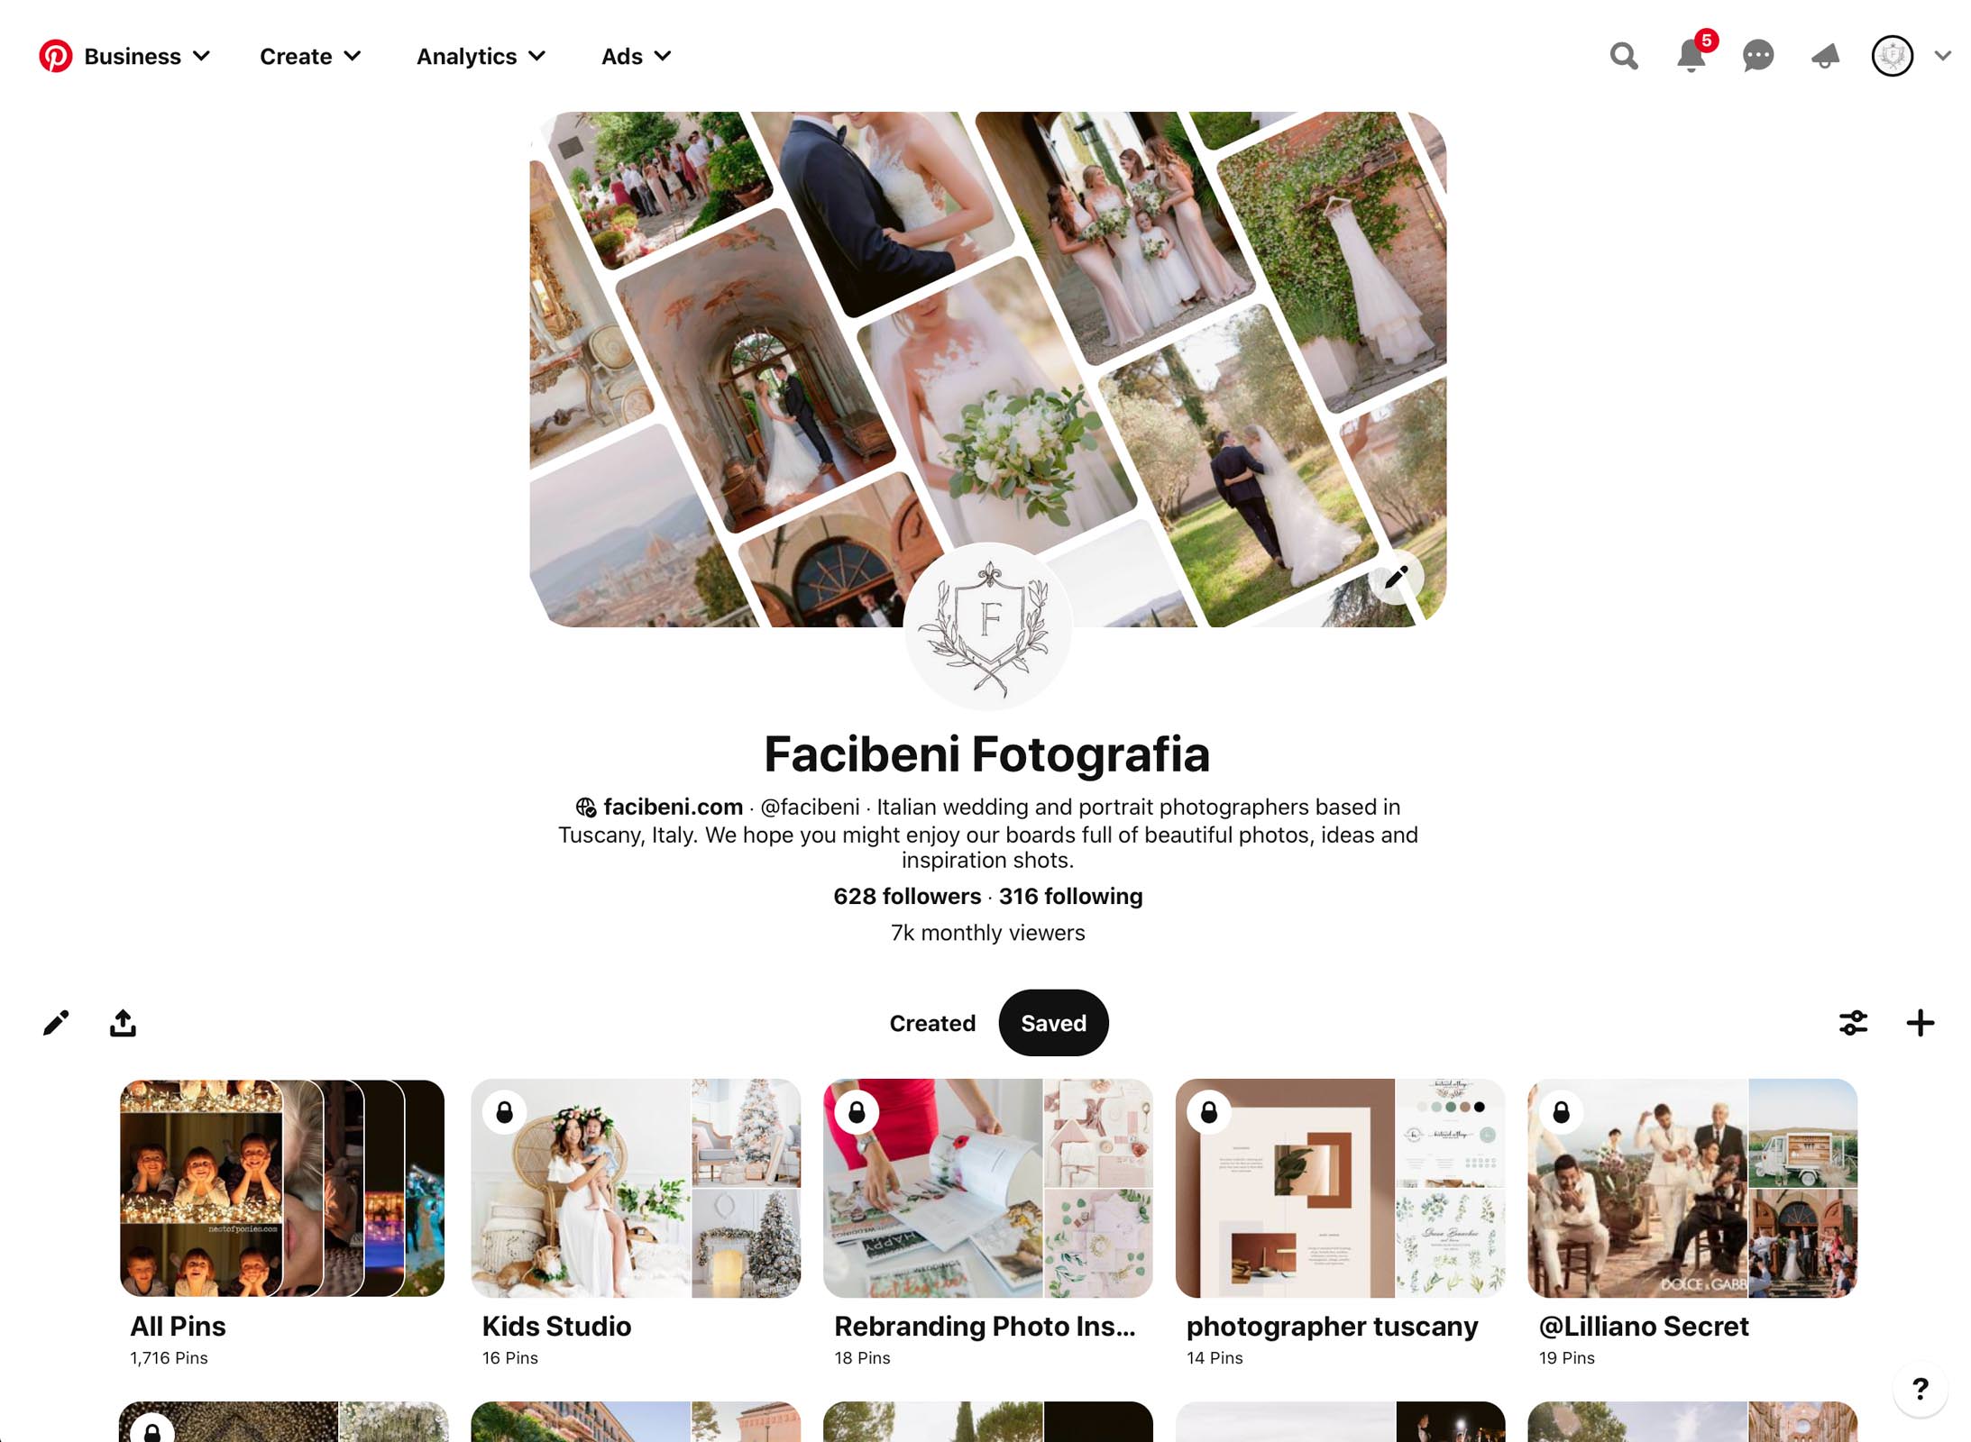The width and height of the screenshot is (1971, 1442).
Task: Select the Saved tab
Action: pos(1054,1021)
